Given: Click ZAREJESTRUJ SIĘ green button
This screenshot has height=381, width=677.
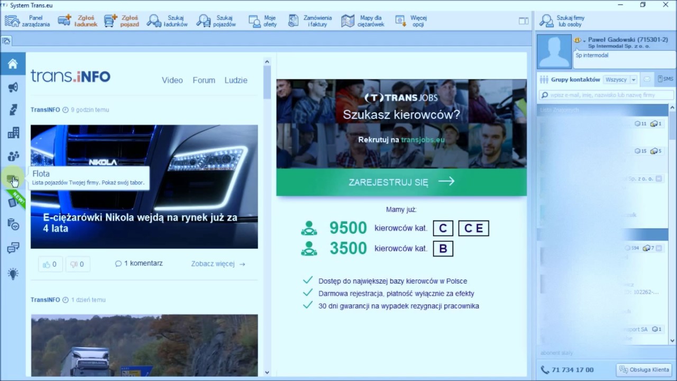Looking at the screenshot, I should click(x=401, y=182).
